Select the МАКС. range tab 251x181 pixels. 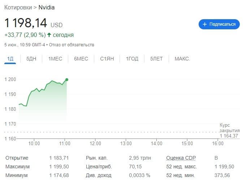click(x=182, y=59)
